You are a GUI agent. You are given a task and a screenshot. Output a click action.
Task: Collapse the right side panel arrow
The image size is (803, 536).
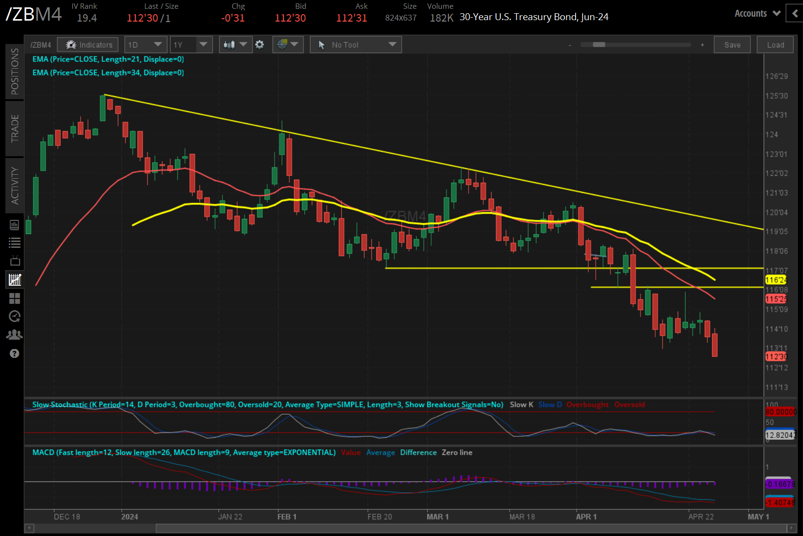pyautogui.click(x=795, y=13)
